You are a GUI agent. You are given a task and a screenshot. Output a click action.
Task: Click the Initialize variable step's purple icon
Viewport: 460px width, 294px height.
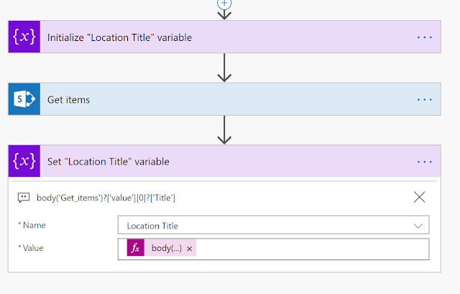(24, 37)
